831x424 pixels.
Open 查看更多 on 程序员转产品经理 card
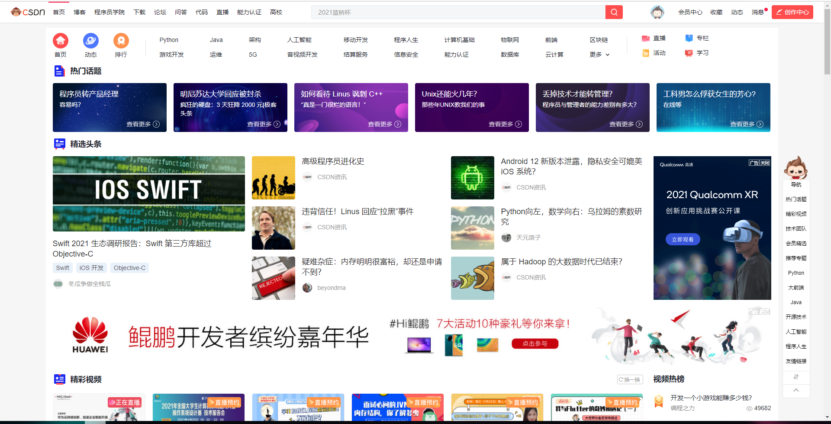click(x=143, y=124)
